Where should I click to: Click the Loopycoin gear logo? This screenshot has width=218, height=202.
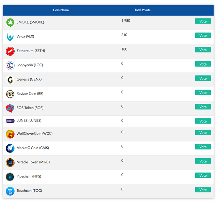(x=10, y=66)
